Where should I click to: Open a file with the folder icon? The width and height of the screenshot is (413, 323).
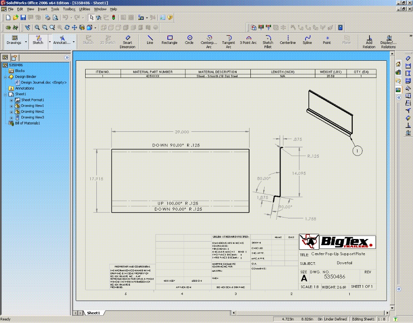click(x=15, y=18)
